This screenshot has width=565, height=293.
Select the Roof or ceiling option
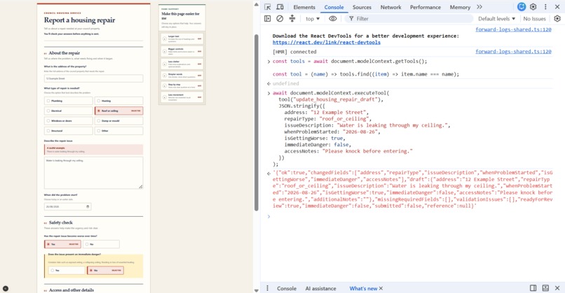coord(119,110)
